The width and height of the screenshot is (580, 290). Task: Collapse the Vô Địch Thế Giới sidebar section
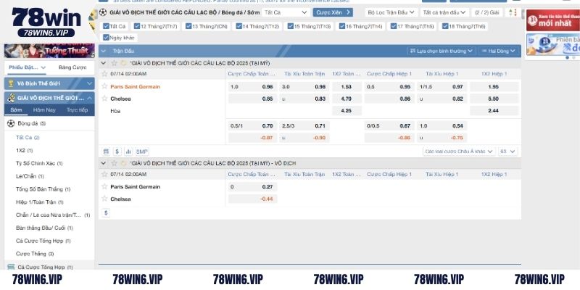(89, 83)
